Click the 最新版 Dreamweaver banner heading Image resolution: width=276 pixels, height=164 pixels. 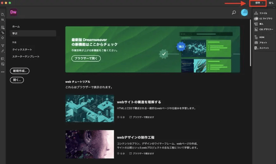tap(94, 42)
